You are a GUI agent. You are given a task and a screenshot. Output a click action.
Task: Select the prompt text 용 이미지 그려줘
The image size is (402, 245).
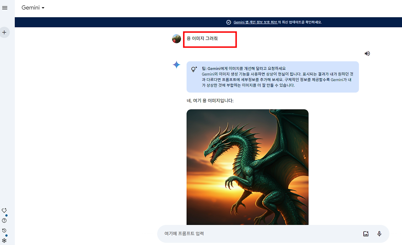pos(202,39)
